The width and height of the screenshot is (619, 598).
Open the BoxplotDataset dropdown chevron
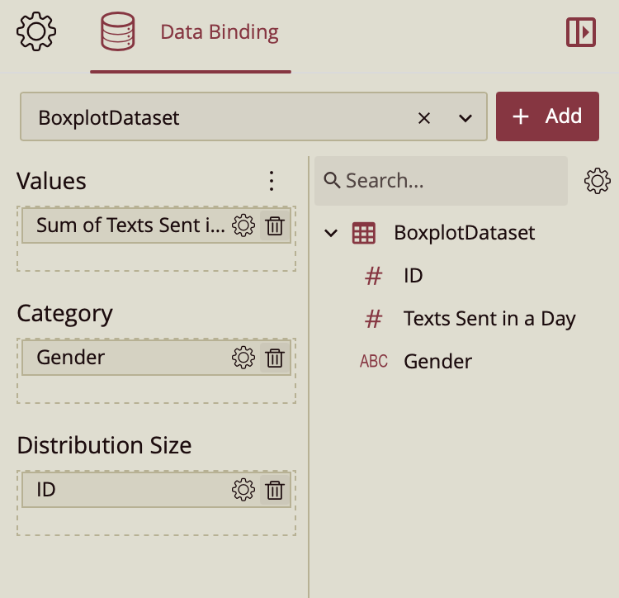pyautogui.click(x=465, y=118)
